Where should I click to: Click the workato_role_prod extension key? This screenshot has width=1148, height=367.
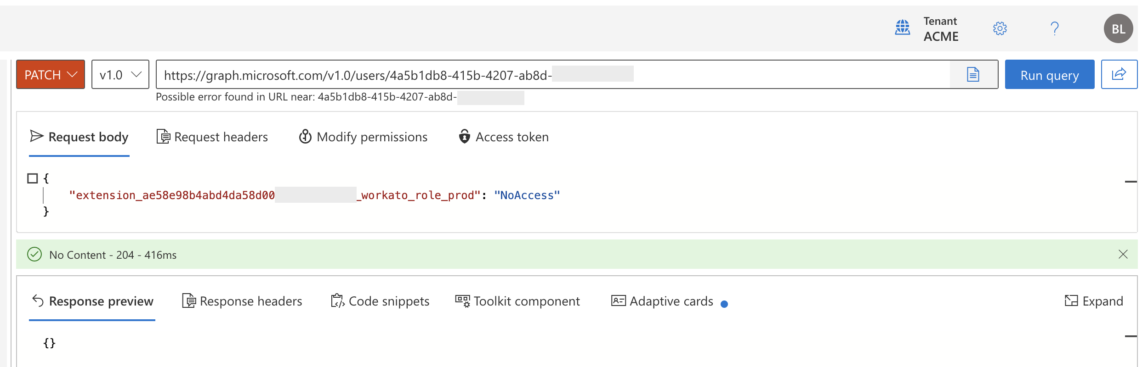coord(275,195)
